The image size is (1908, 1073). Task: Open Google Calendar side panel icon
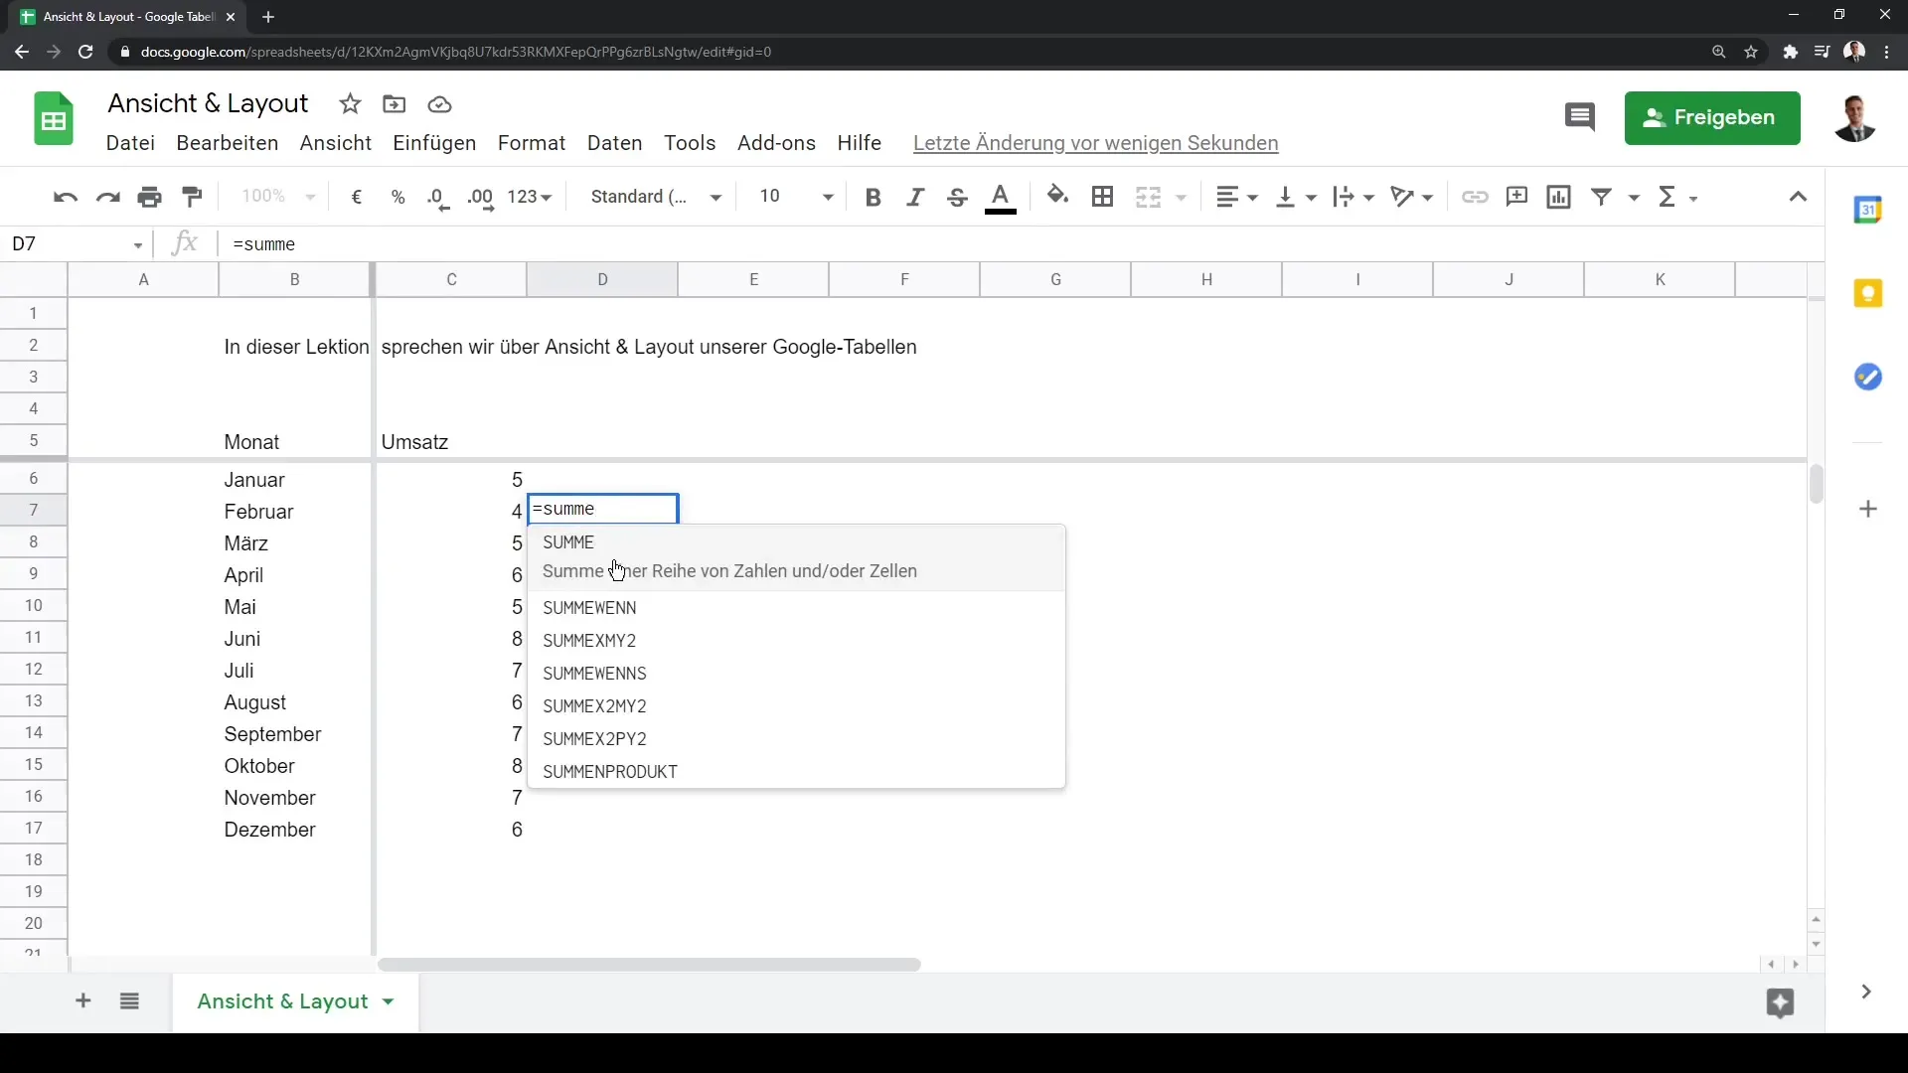(1868, 210)
